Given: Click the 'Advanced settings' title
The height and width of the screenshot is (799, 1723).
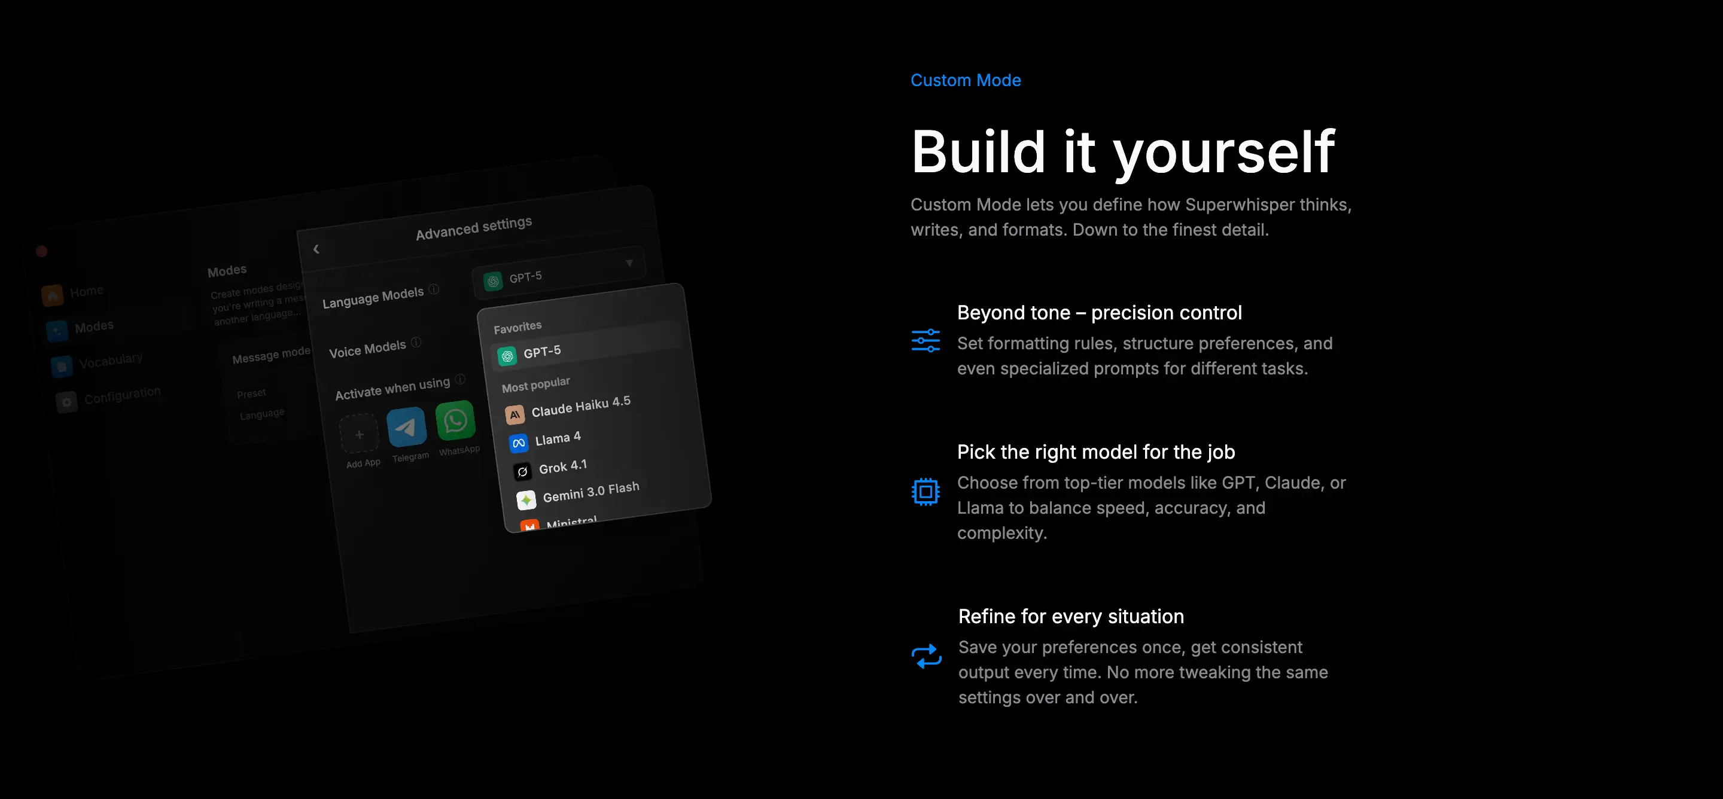Looking at the screenshot, I should (x=474, y=228).
